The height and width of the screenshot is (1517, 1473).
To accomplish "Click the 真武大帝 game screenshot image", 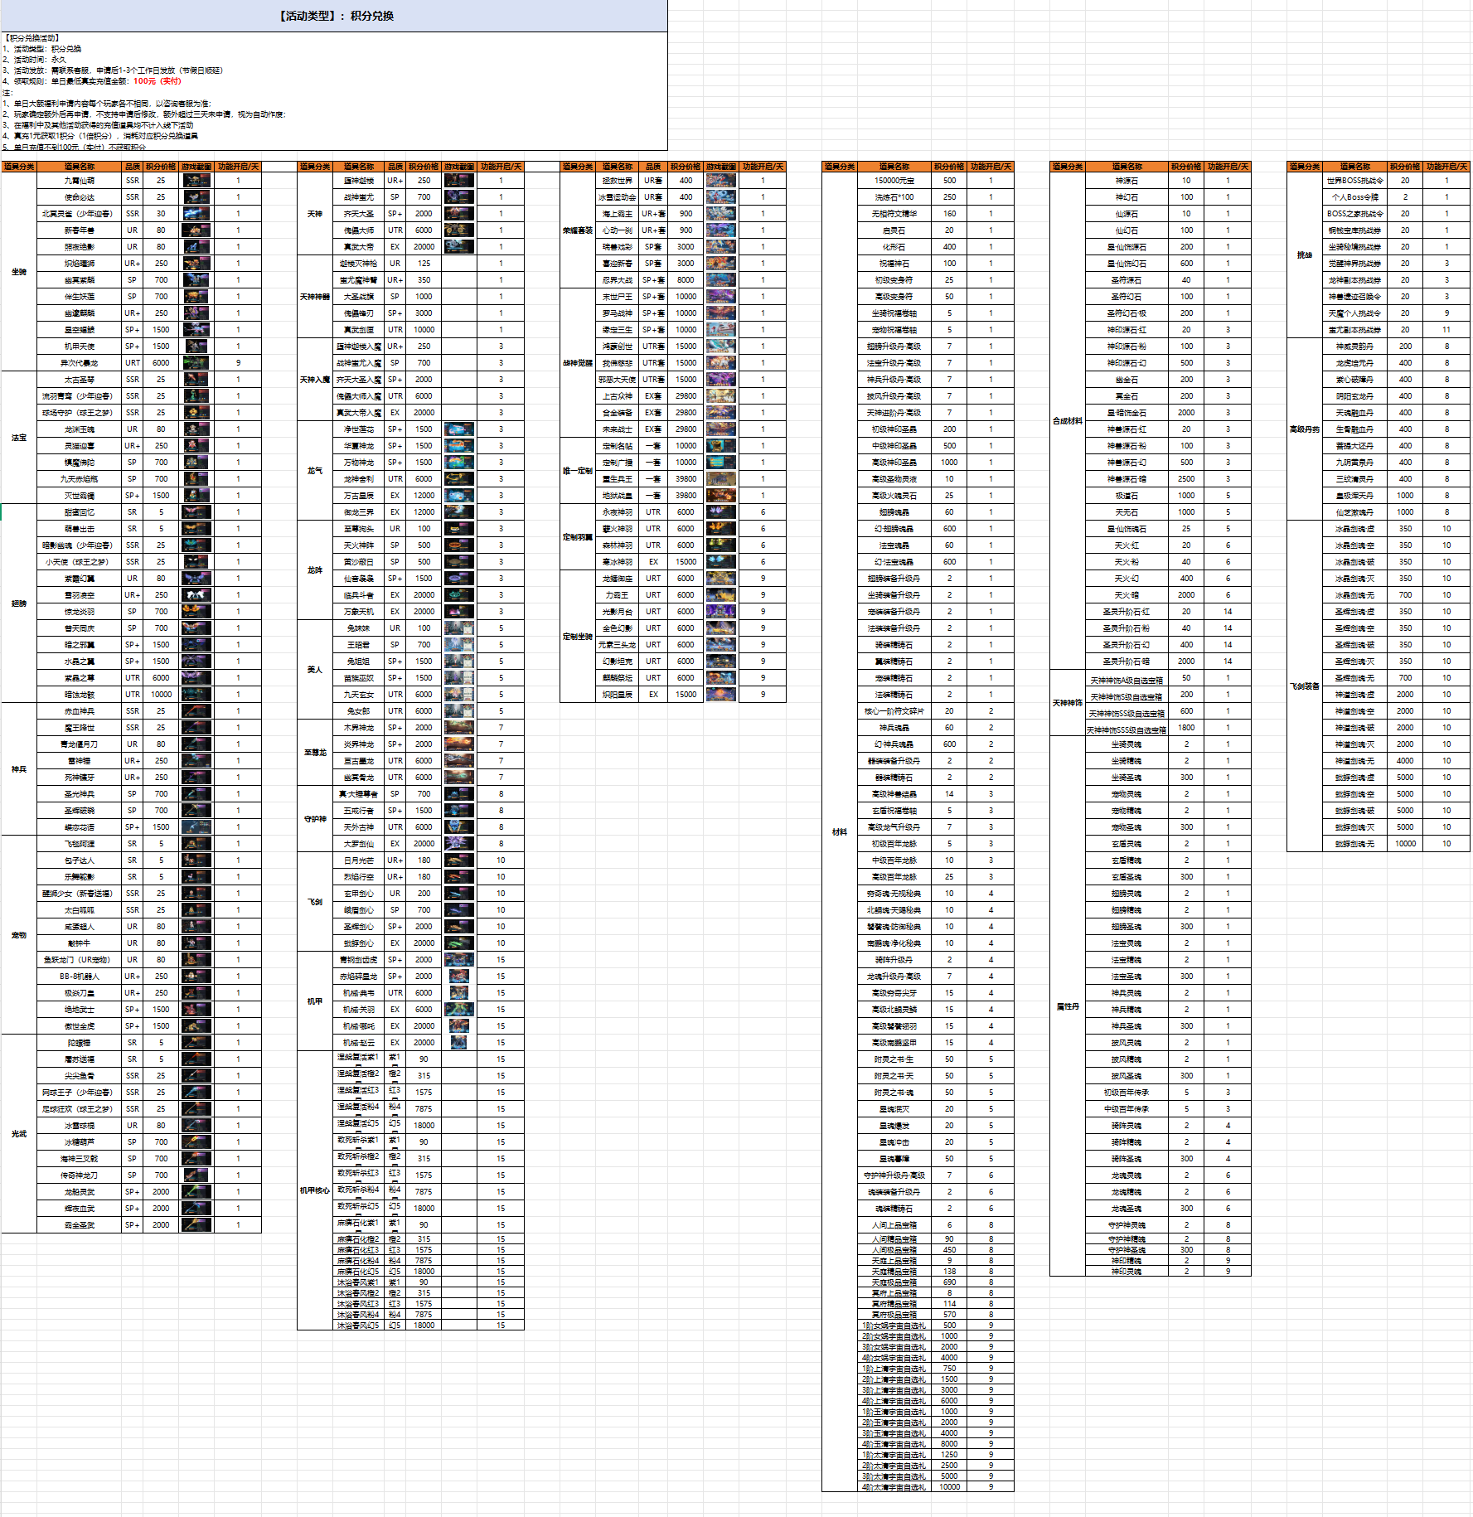I will tap(459, 247).
